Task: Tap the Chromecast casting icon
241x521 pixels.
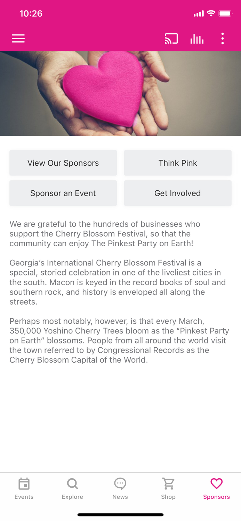Action: (171, 38)
